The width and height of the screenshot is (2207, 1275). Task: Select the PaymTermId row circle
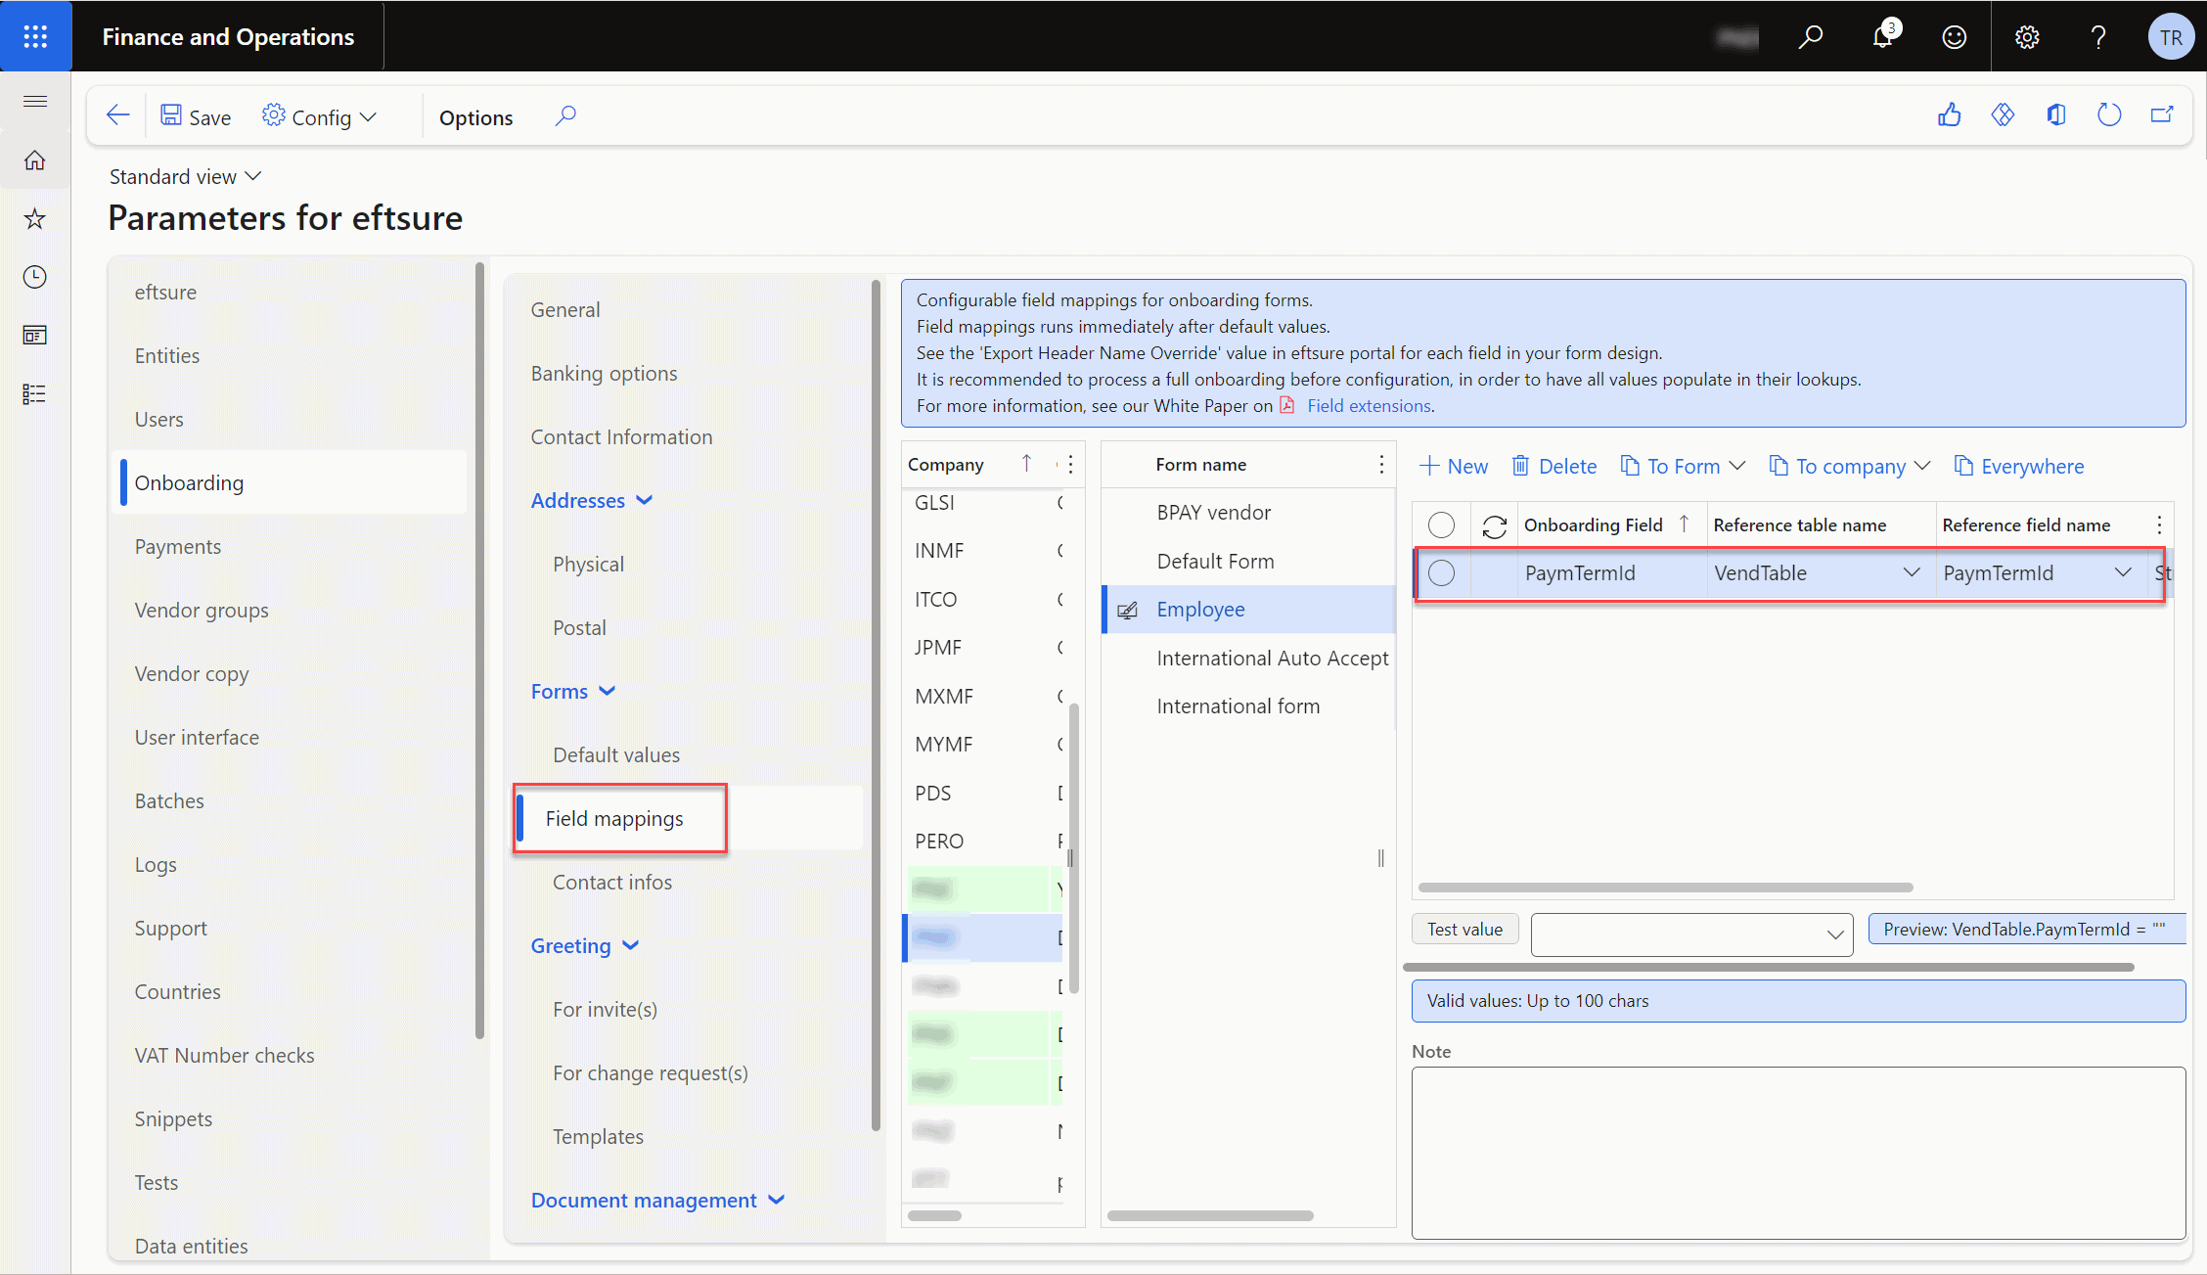coord(1441,573)
